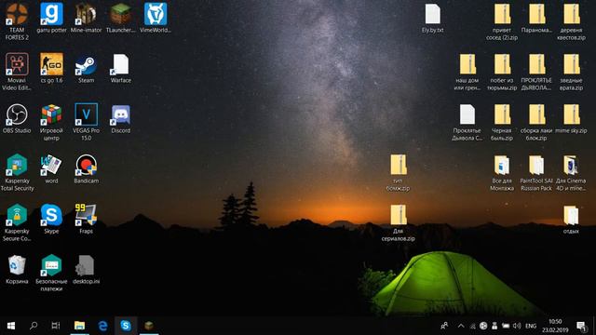Open OBS Studio from the desktop
The height and width of the screenshot is (335, 596).
pyautogui.click(x=17, y=114)
